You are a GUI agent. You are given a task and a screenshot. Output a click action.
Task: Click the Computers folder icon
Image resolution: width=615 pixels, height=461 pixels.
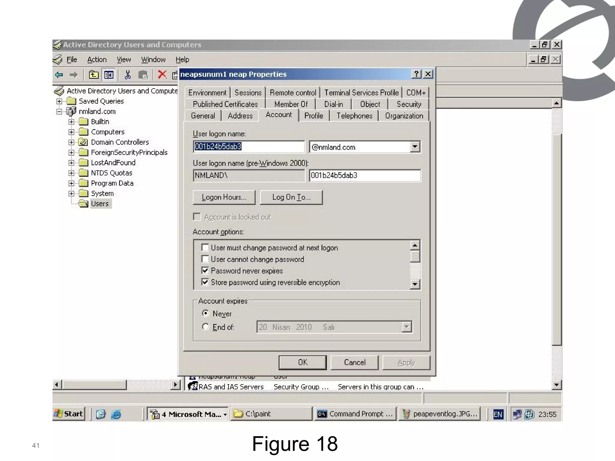point(83,132)
